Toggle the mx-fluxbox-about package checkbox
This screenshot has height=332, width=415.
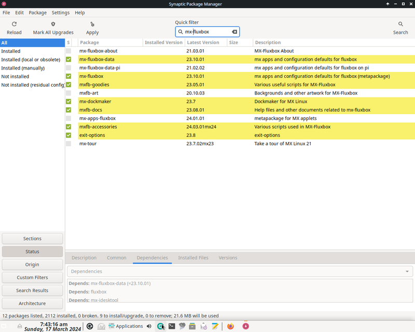coord(68,51)
